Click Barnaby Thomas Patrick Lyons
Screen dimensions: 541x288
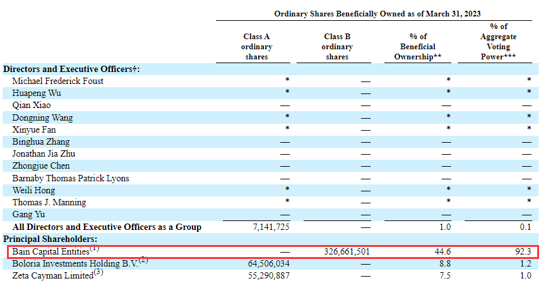[x=70, y=179]
